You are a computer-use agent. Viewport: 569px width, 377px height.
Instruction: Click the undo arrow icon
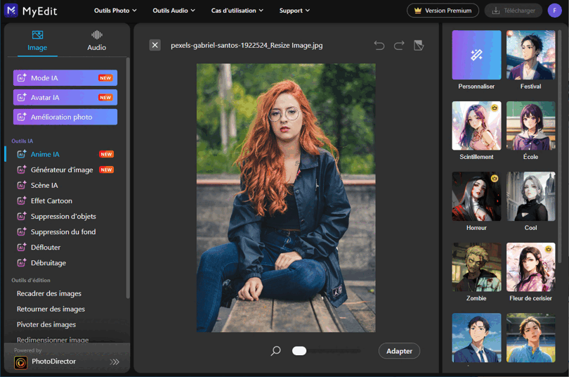(x=379, y=46)
